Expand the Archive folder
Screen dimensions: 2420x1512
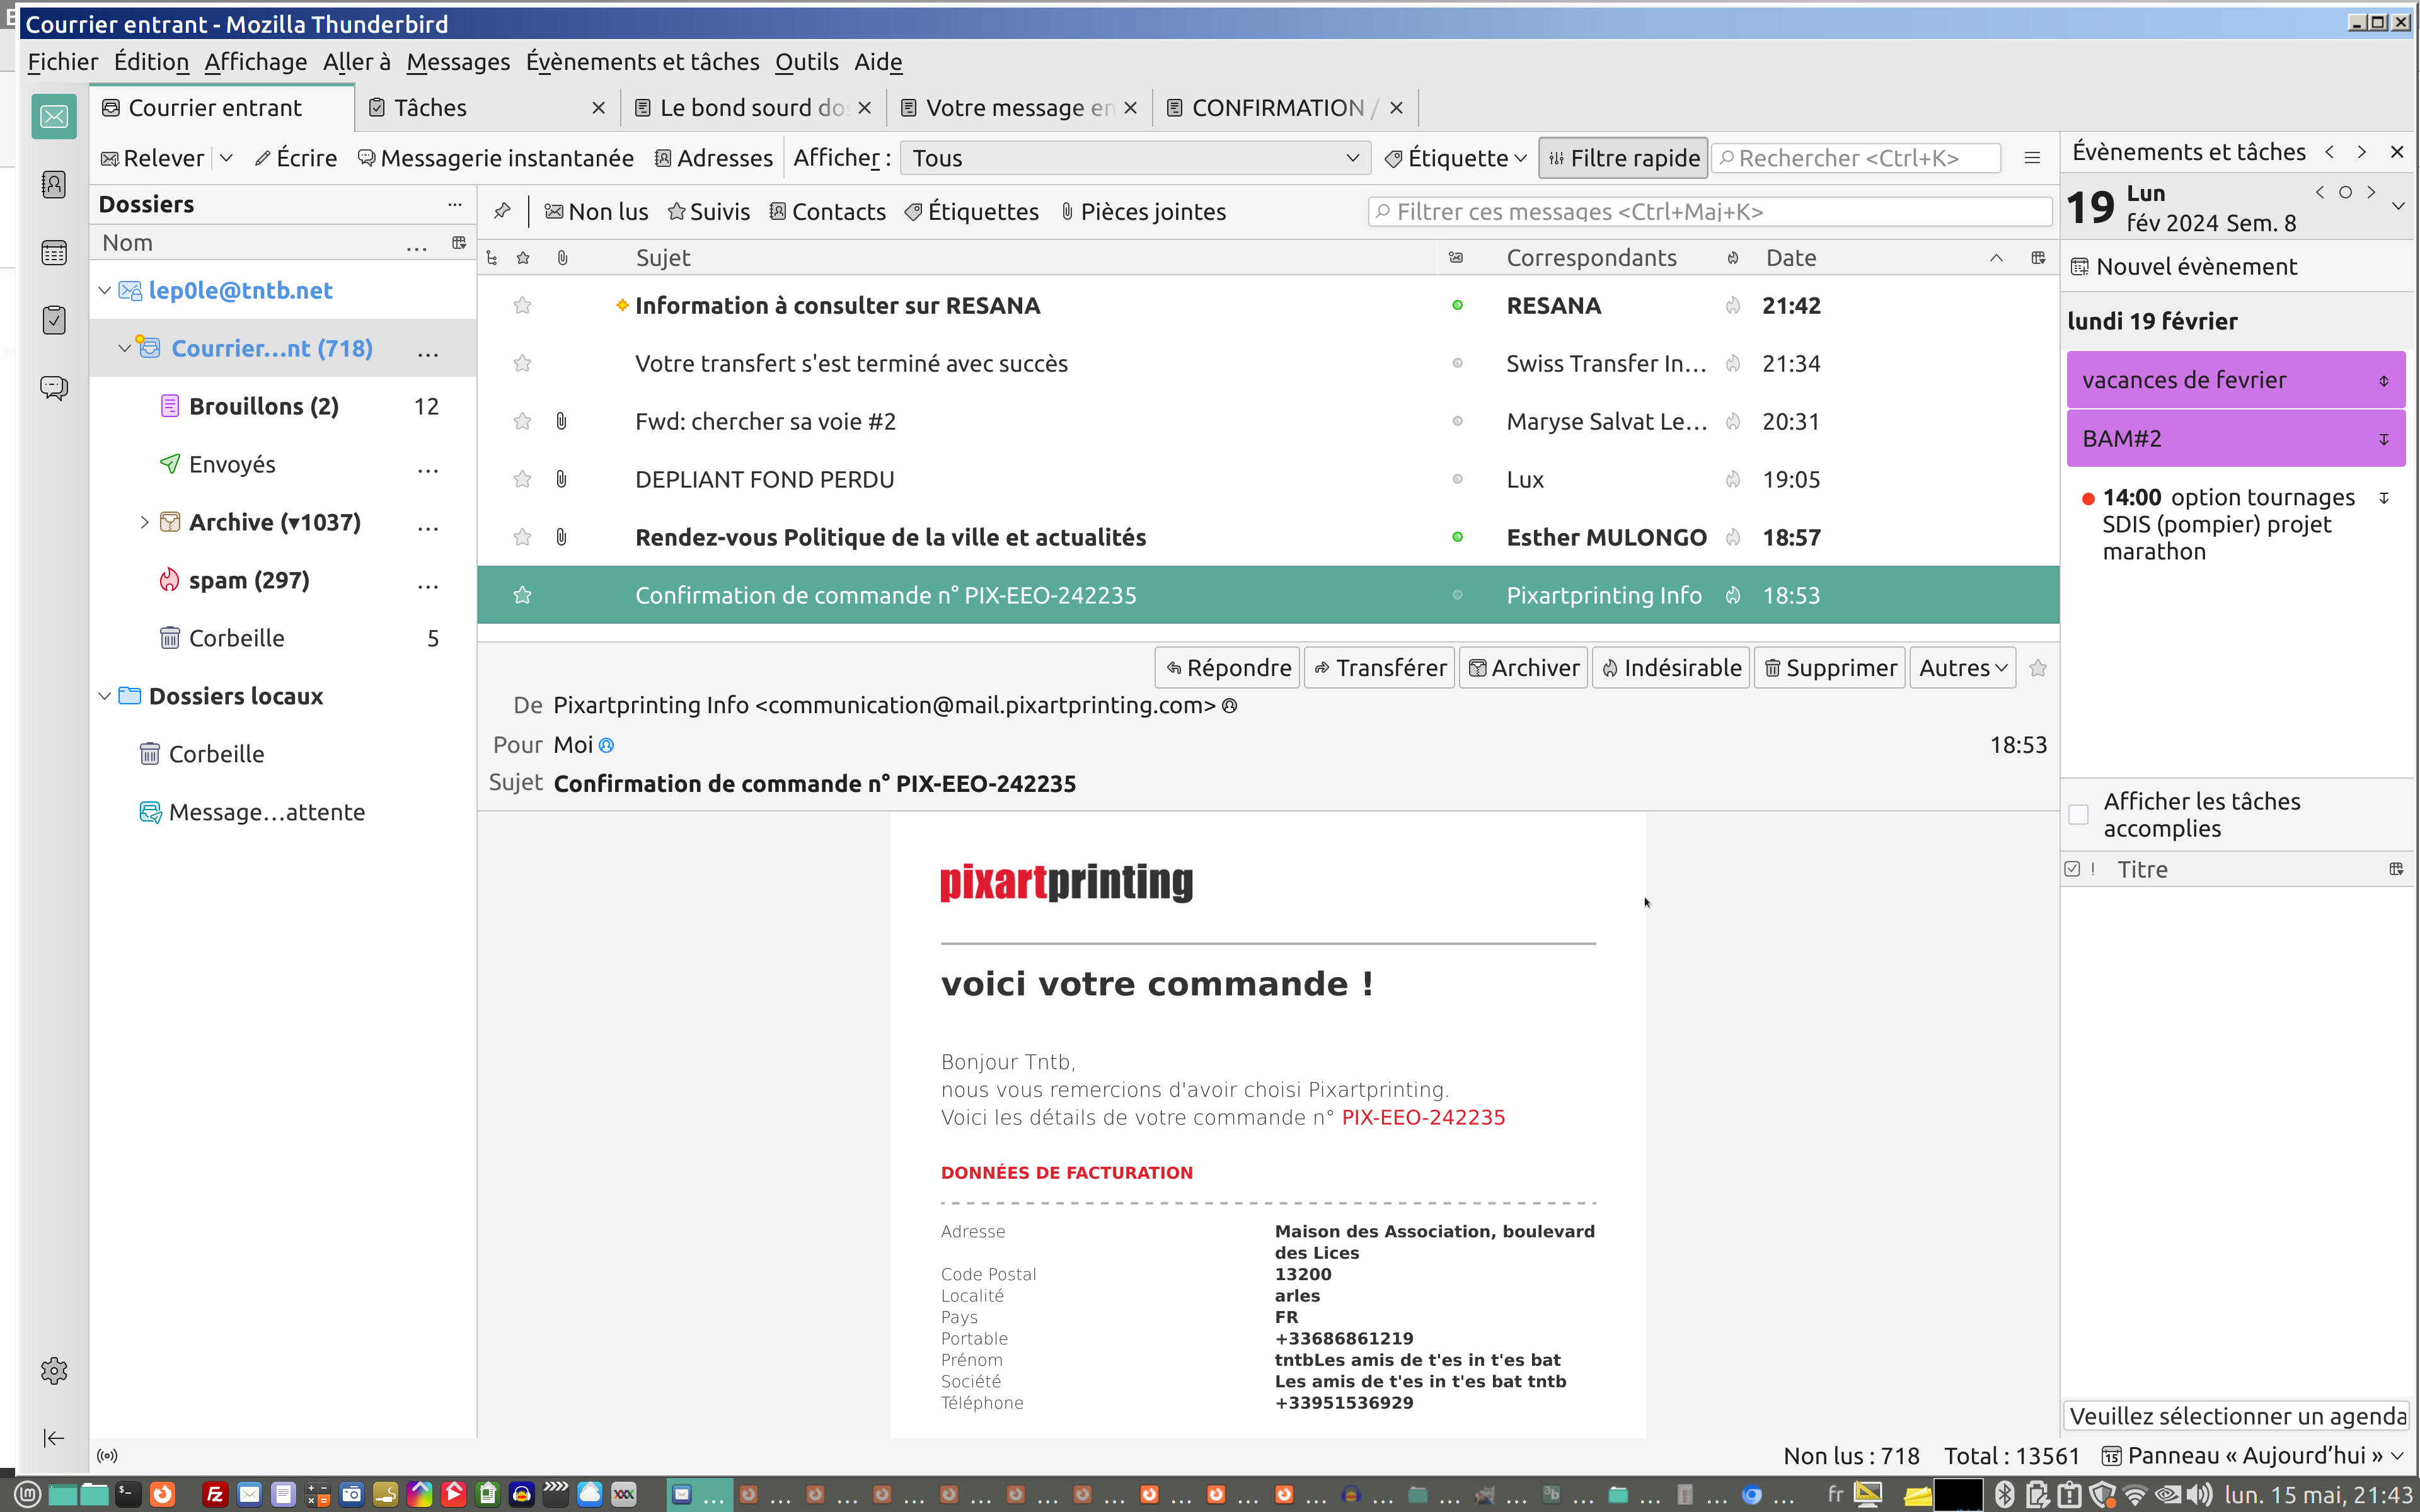[x=144, y=522]
